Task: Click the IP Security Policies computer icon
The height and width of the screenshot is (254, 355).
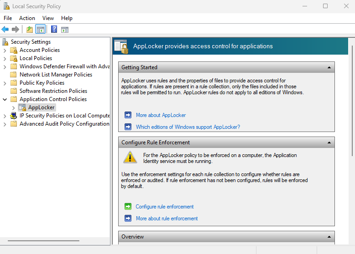Action: pyautogui.click(x=14, y=116)
